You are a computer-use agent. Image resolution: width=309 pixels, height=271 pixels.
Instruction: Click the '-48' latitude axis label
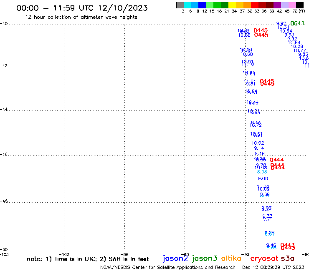4,201
